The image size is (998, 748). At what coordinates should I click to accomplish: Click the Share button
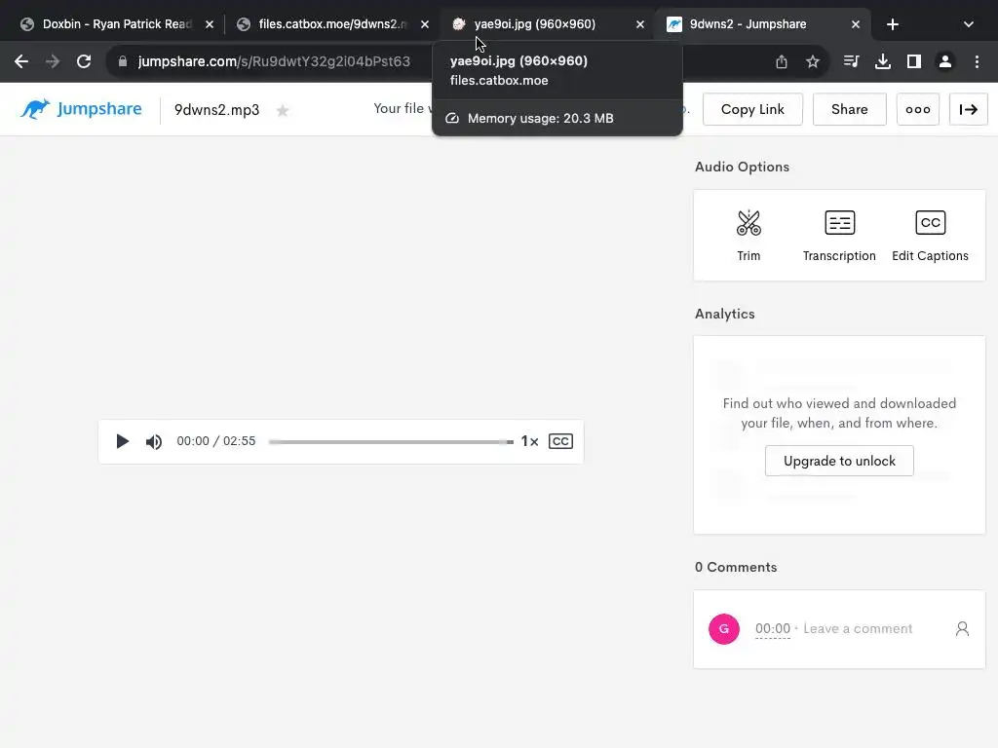[849, 109]
